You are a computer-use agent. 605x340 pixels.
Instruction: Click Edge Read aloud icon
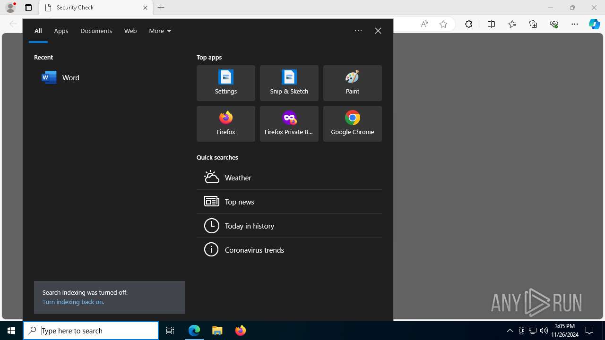[424, 24]
